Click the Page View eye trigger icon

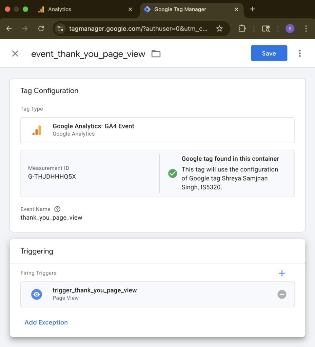click(37, 294)
